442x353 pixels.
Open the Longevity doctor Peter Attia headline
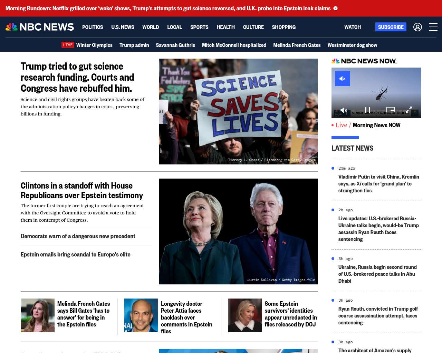point(186,317)
